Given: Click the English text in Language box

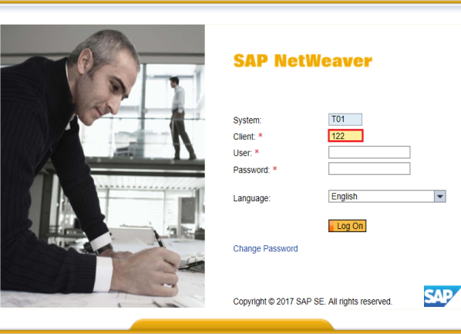Looking at the screenshot, I should [x=345, y=196].
